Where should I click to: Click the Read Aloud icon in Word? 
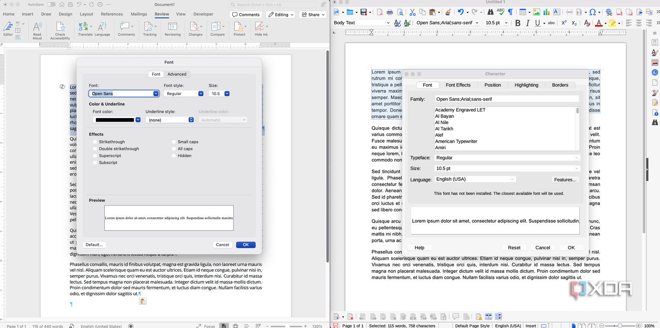(37, 26)
